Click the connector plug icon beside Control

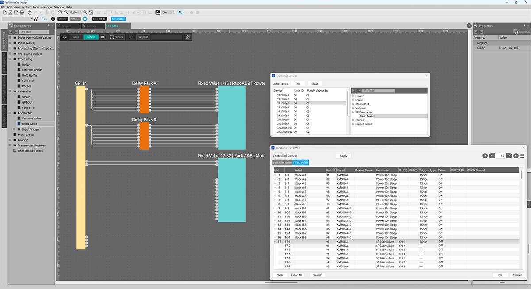click(104, 37)
